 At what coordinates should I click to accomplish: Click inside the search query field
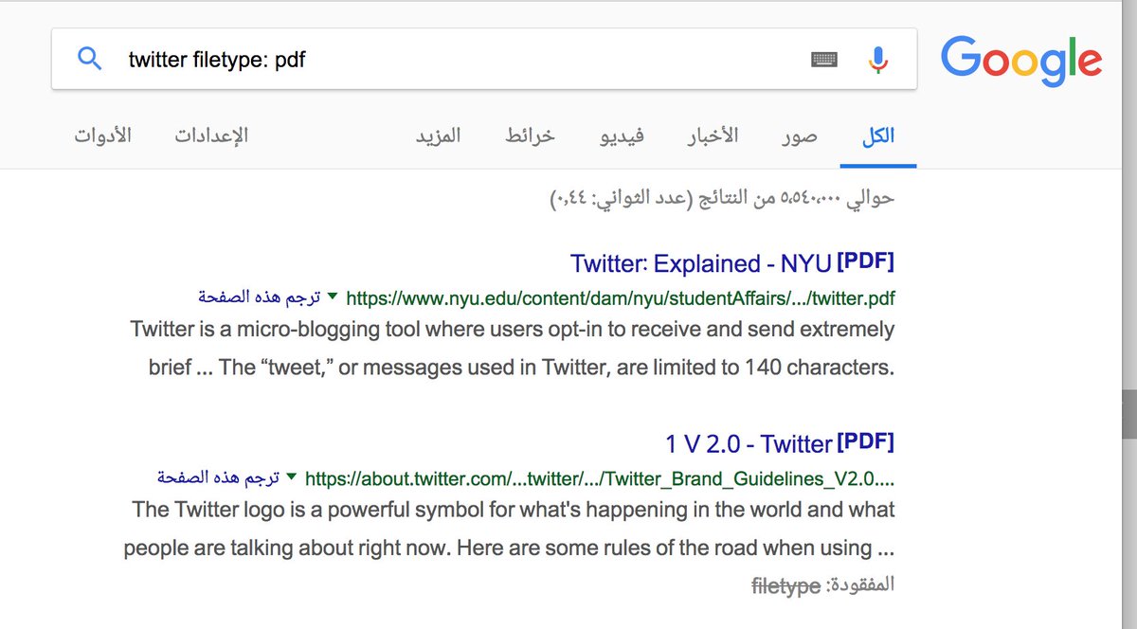pos(464,60)
